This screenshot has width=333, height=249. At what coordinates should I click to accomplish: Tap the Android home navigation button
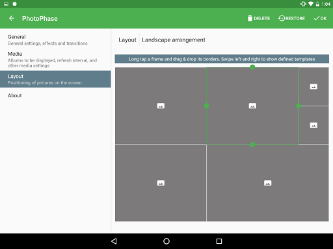point(166,241)
